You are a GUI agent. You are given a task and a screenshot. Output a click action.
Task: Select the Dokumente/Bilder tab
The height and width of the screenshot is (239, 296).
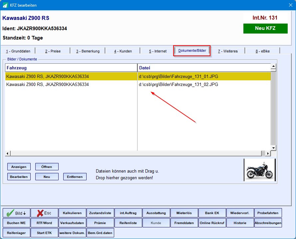click(192, 51)
